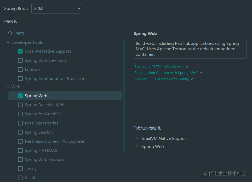Select Spring Web text in added dependencies list
This screenshot has height=182, width=252.
coord(152,147)
